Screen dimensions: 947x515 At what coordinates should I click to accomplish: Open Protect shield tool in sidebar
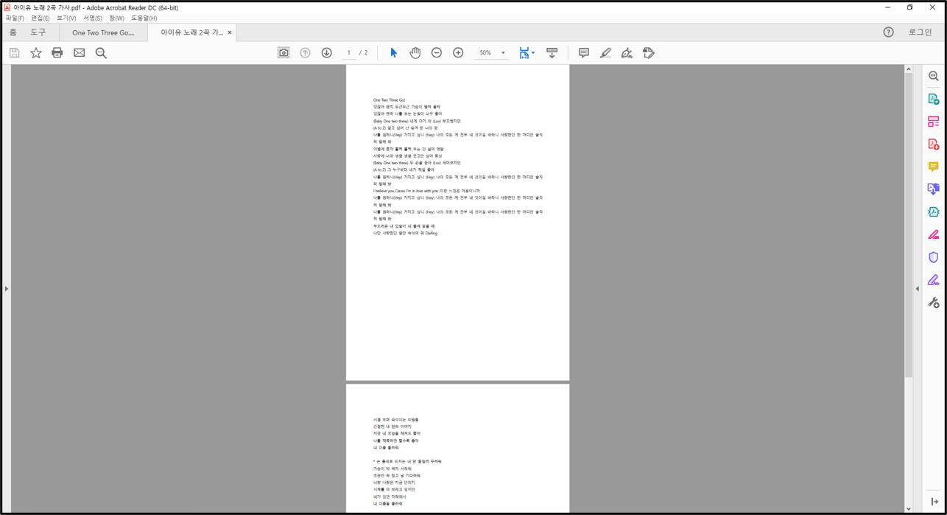[934, 258]
